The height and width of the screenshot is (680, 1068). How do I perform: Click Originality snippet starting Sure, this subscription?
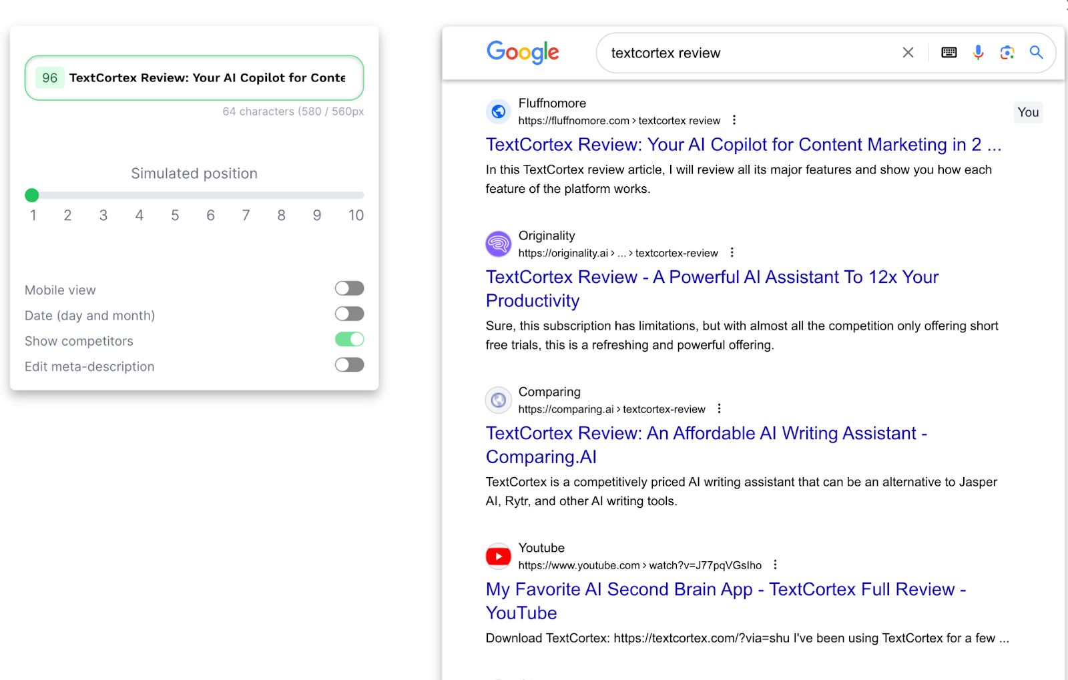[742, 335]
